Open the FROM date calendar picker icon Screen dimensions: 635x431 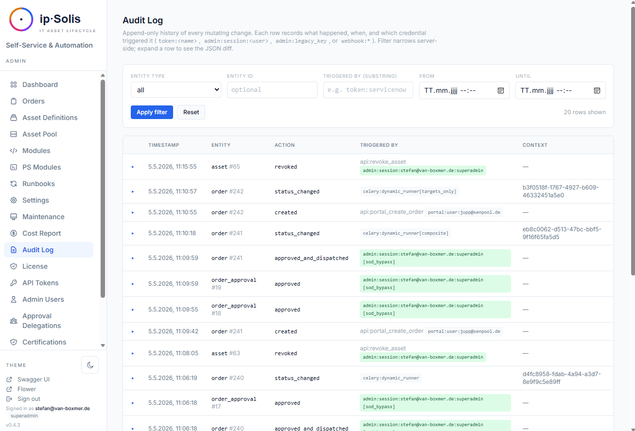[501, 90]
